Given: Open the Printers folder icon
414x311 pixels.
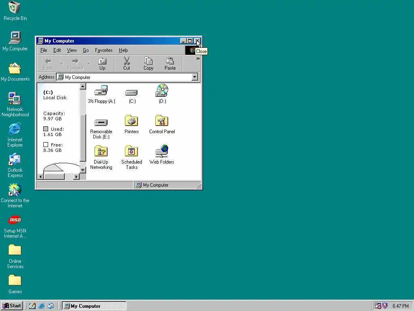Looking at the screenshot, I should 131,125.
